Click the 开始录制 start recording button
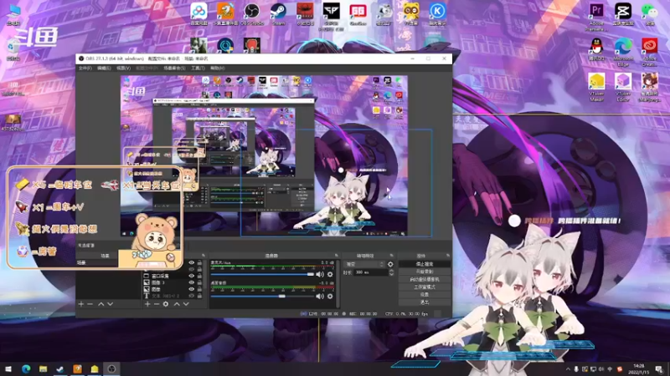This screenshot has height=376, width=670. [425, 272]
